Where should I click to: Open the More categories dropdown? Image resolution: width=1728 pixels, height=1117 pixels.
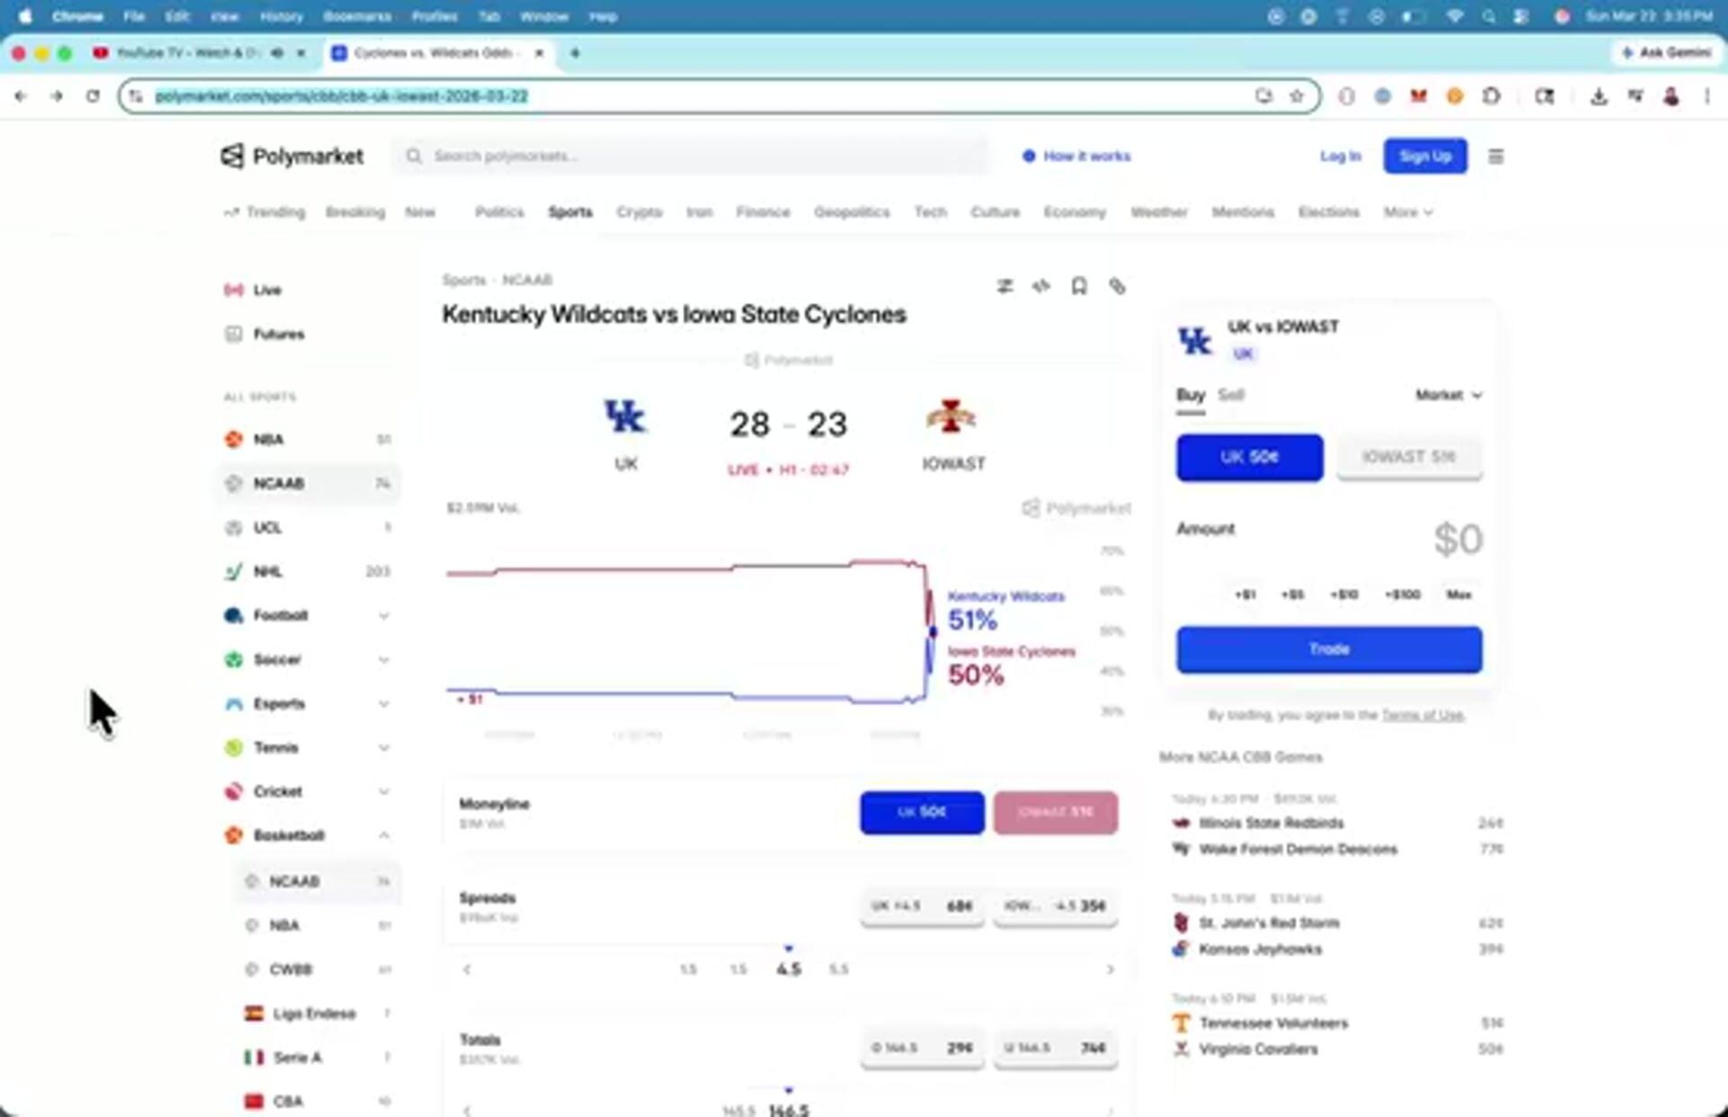pyautogui.click(x=1408, y=212)
